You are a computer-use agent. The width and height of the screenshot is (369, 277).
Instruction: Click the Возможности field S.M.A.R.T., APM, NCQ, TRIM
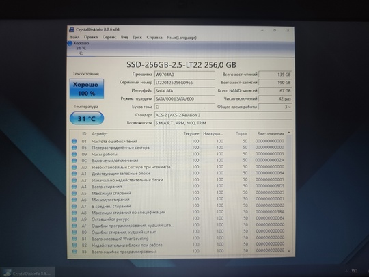tap(223, 123)
